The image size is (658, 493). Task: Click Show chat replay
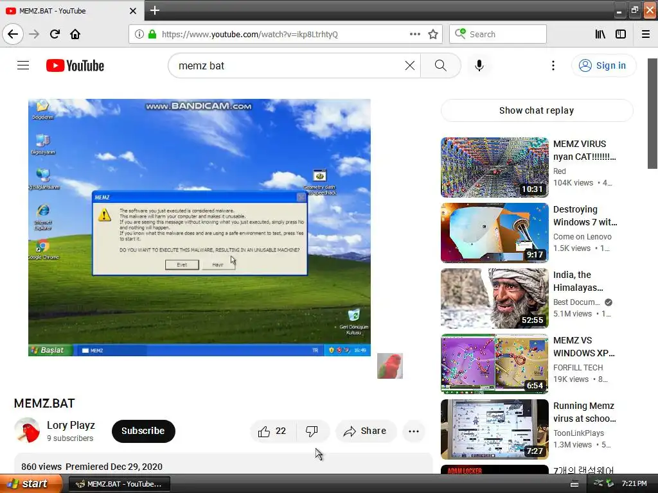[537, 110]
